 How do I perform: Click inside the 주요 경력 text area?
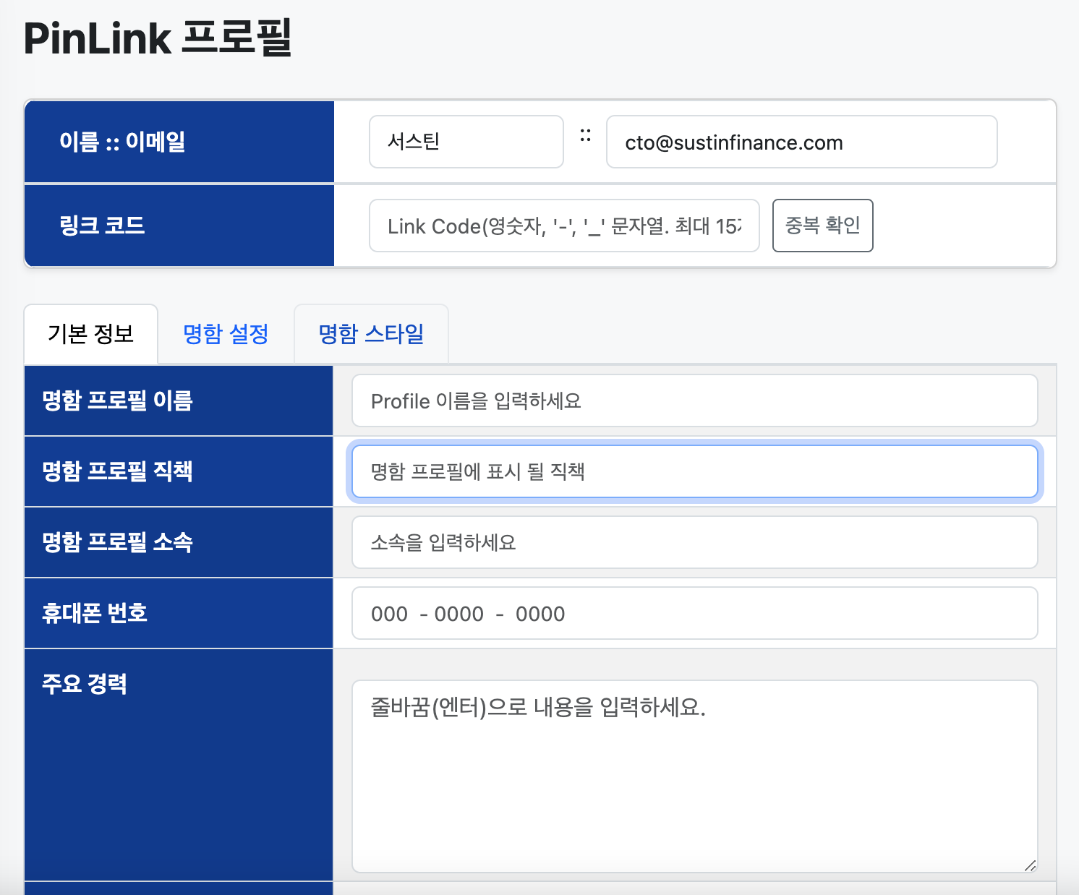click(x=694, y=775)
